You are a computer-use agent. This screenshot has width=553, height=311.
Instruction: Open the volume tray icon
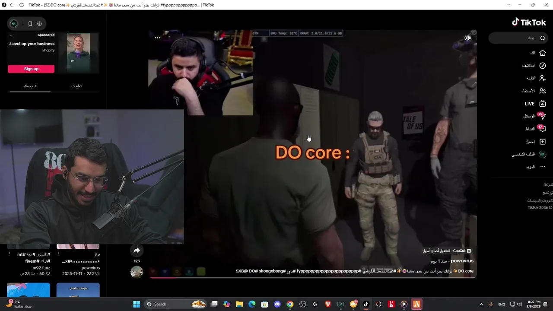tap(520, 304)
